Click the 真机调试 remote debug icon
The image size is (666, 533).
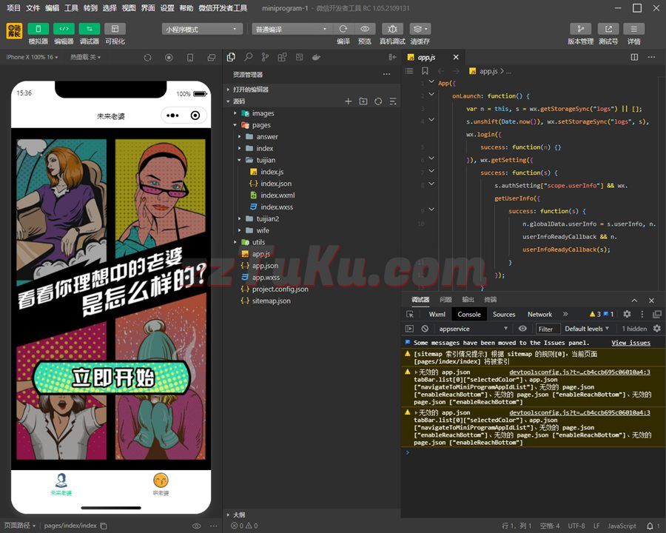(391, 29)
